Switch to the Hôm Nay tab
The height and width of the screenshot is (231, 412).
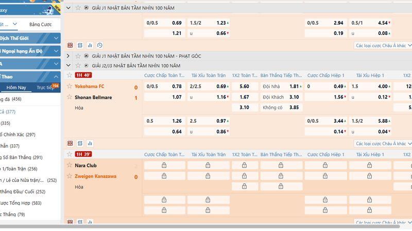(x=16, y=87)
